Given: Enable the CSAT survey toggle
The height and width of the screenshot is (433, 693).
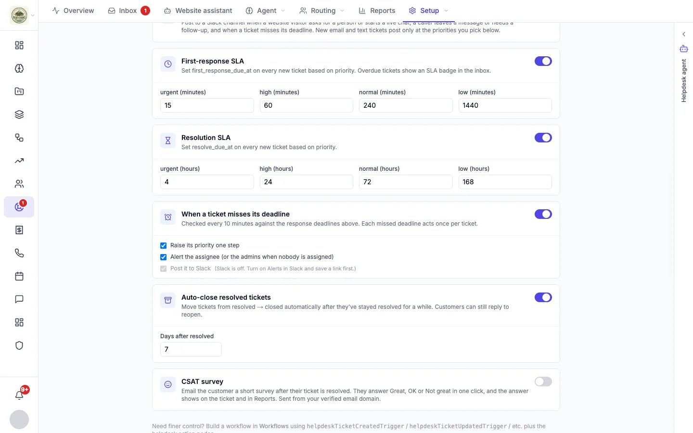Looking at the screenshot, I should 543,382.
